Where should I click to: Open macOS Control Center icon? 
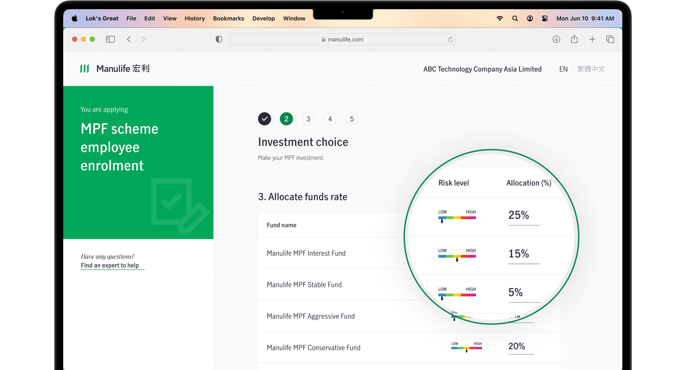(545, 18)
